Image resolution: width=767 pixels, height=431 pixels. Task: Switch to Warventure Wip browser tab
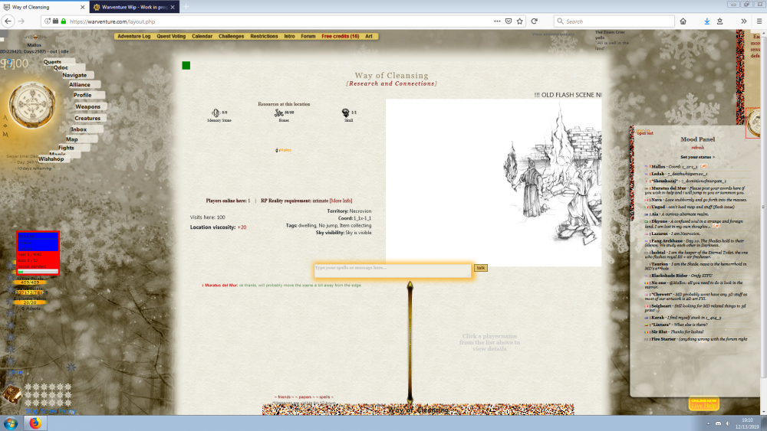pos(134,7)
